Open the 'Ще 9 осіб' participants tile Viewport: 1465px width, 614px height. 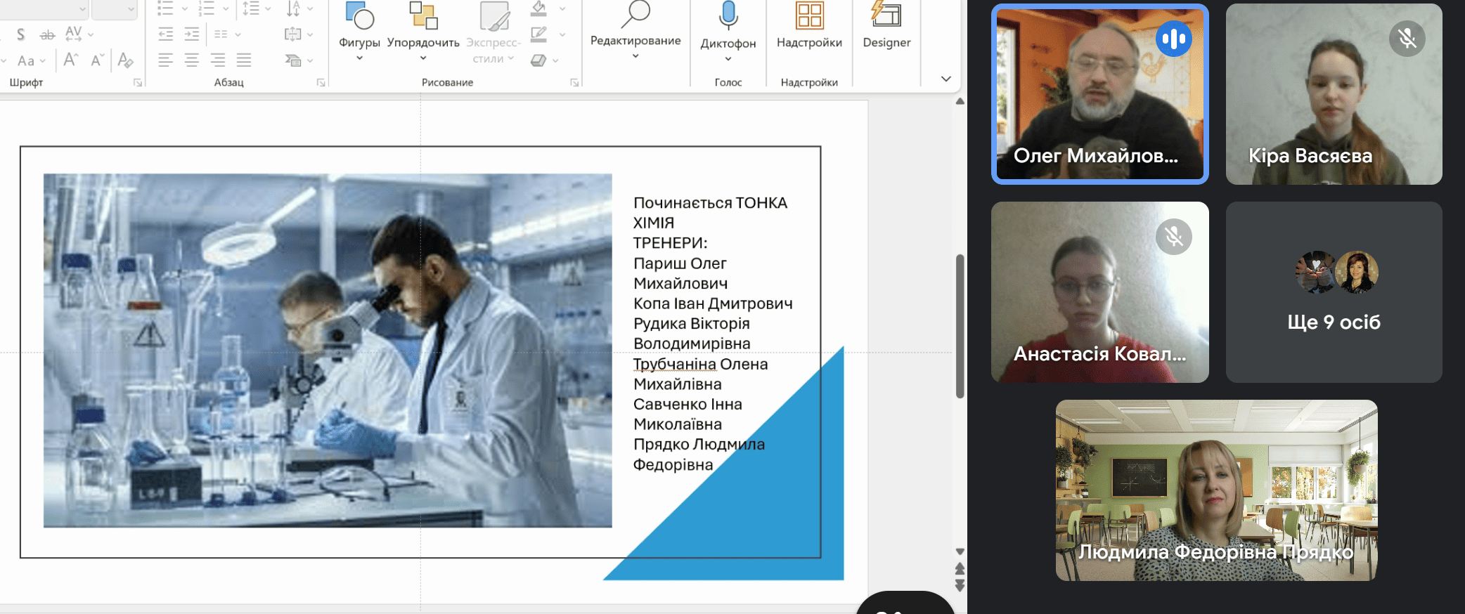pyautogui.click(x=1334, y=292)
